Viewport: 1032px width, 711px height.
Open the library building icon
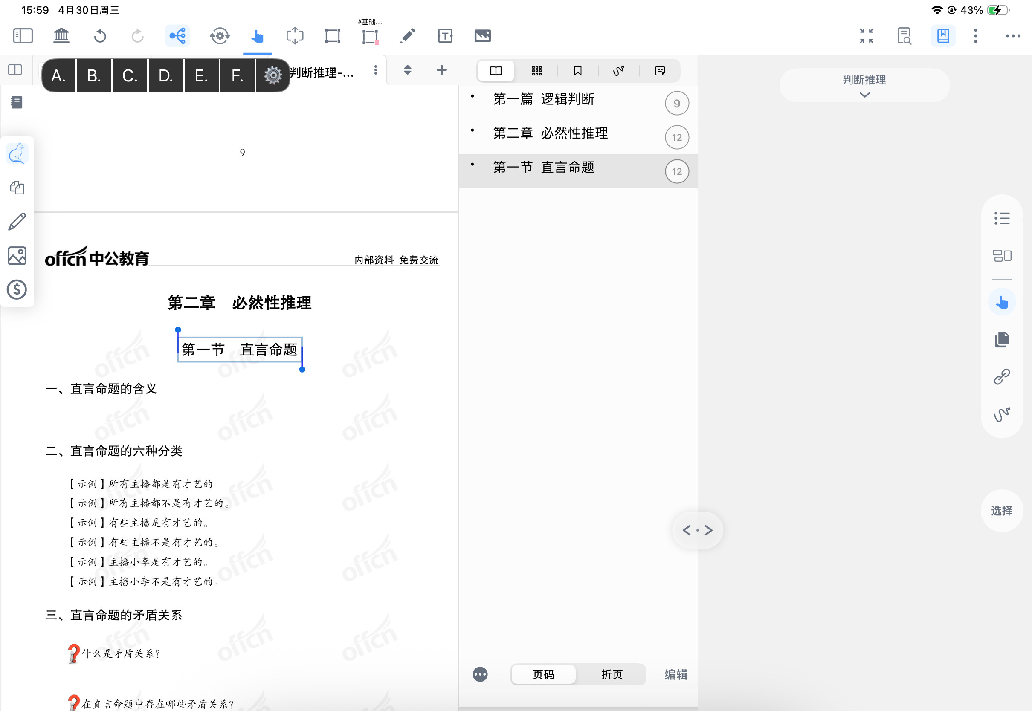click(x=61, y=36)
